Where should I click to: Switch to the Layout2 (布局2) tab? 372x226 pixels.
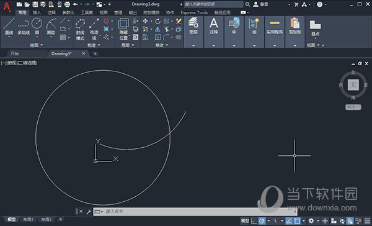[46, 219]
